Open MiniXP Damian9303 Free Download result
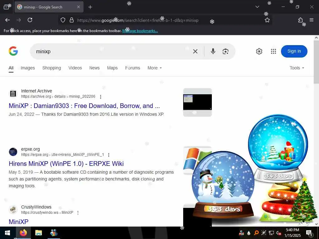Image resolution: width=319 pixels, height=239 pixels. (x=84, y=106)
